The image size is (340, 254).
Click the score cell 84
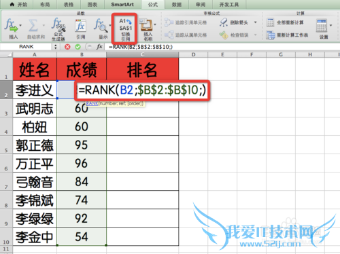click(x=82, y=181)
